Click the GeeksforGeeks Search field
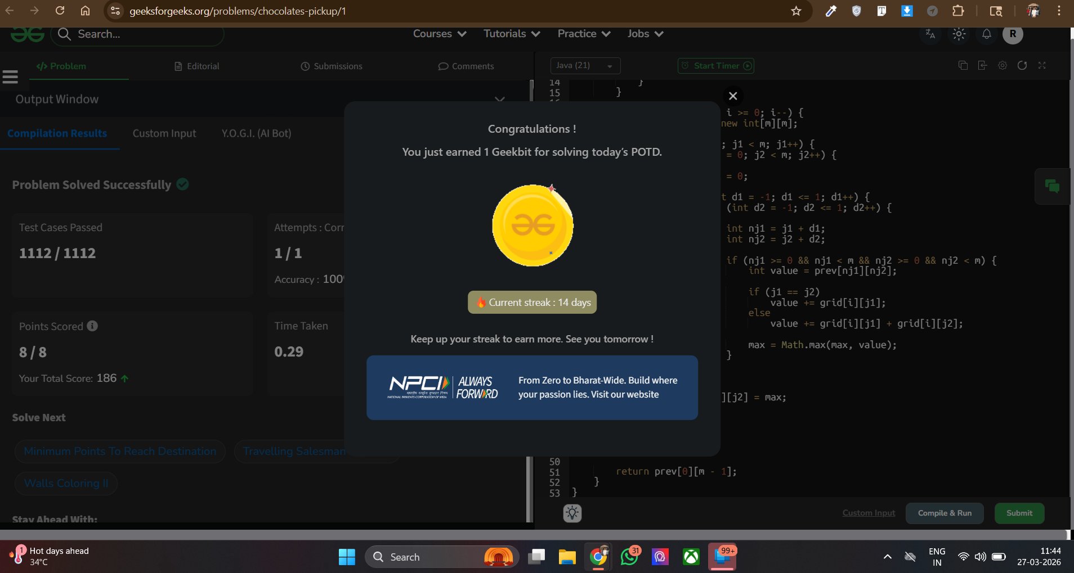This screenshot has width=1074, height=573. coord(138,34)
